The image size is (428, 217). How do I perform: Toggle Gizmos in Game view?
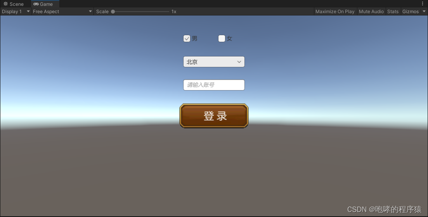(411, 12)
